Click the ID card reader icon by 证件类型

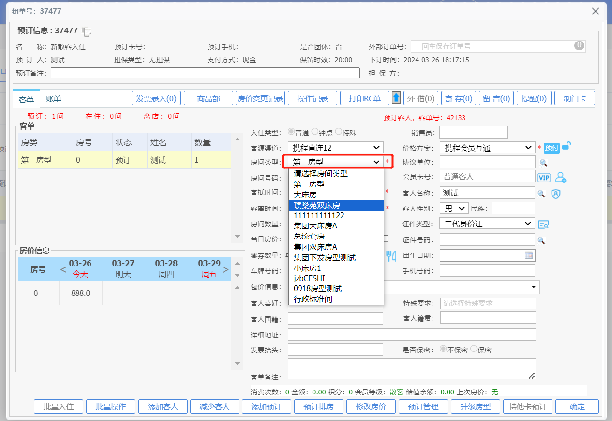544,224
